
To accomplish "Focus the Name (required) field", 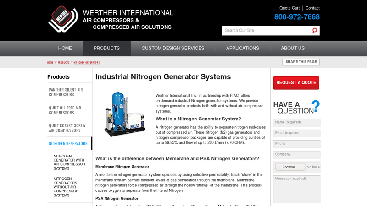I will (297, 122).
